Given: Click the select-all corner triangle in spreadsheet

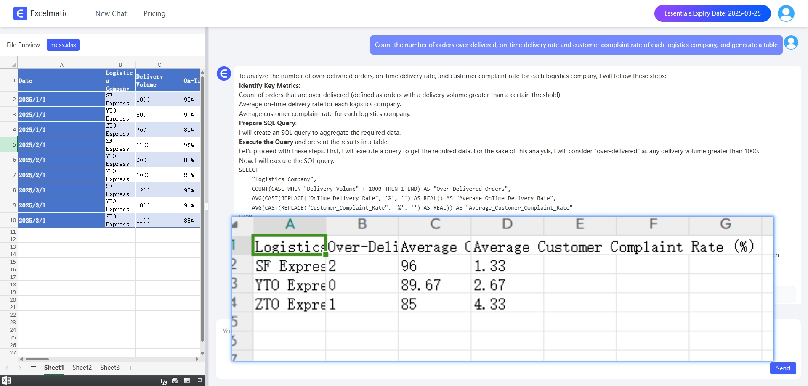Looking at the screenshot, I should click(x=13, y=65).
